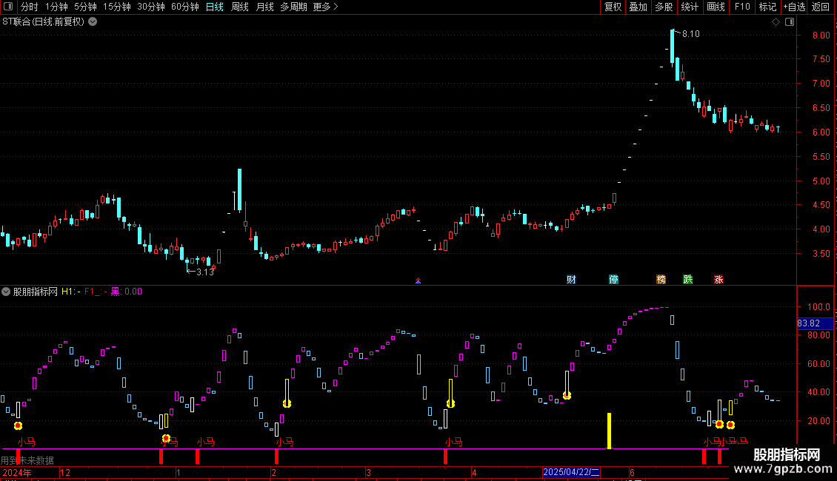
Task: Click the 8.00 price axis label
Action: tap(821, 36)
